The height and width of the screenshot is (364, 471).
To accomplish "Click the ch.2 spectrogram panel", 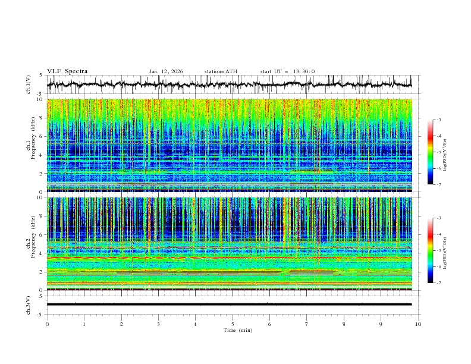I will (230, 244).
